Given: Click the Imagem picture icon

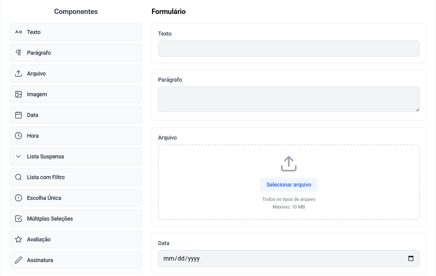Looking at the screenshot, I should [x=19, y=94].
